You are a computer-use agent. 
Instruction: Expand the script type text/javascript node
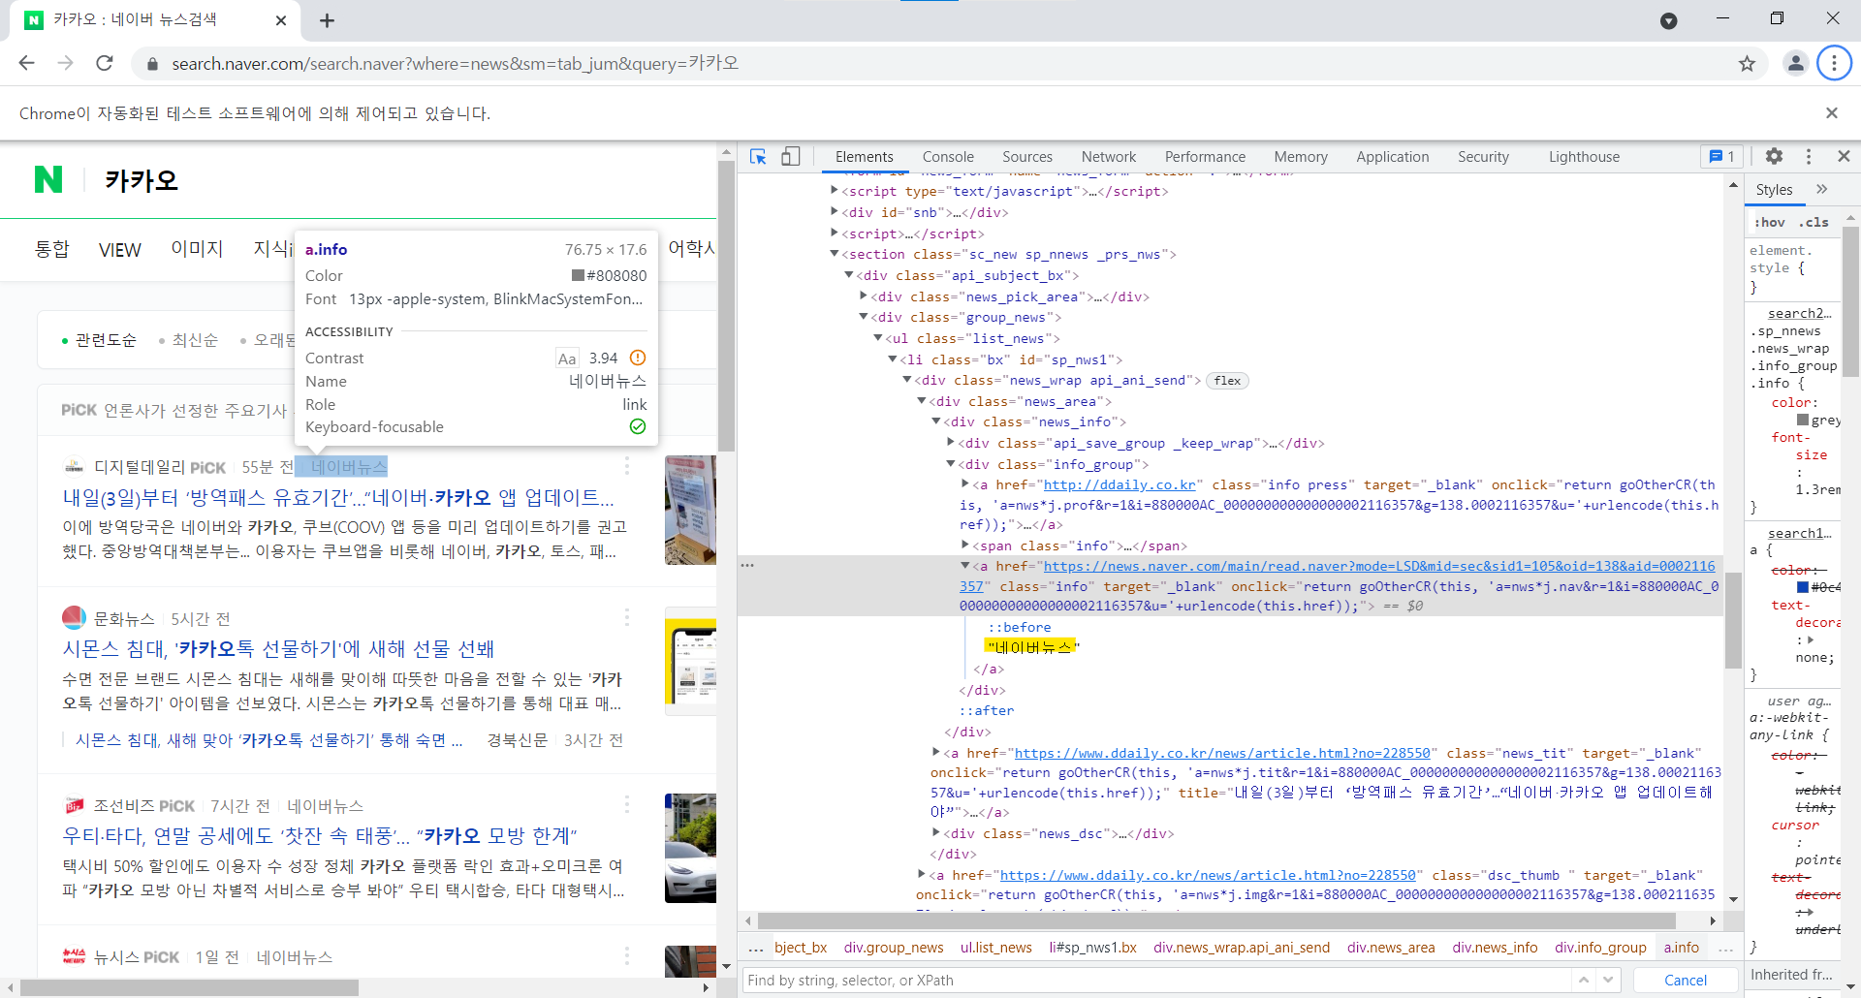click(835, 190)
